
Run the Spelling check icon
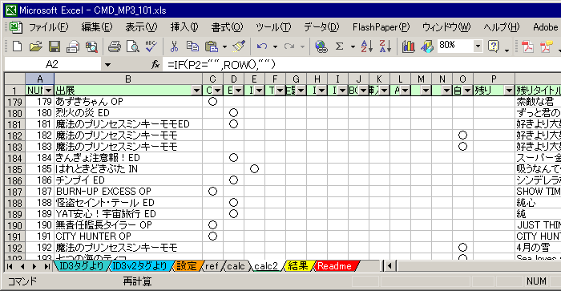click(151, 46)
